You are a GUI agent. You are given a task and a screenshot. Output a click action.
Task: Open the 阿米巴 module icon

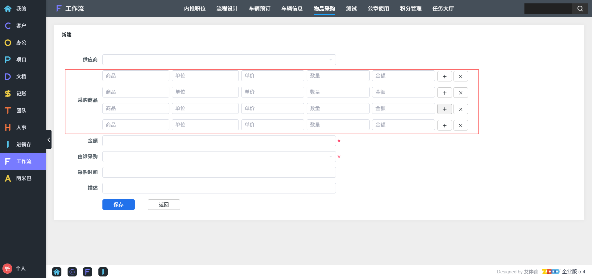(8, 178)
